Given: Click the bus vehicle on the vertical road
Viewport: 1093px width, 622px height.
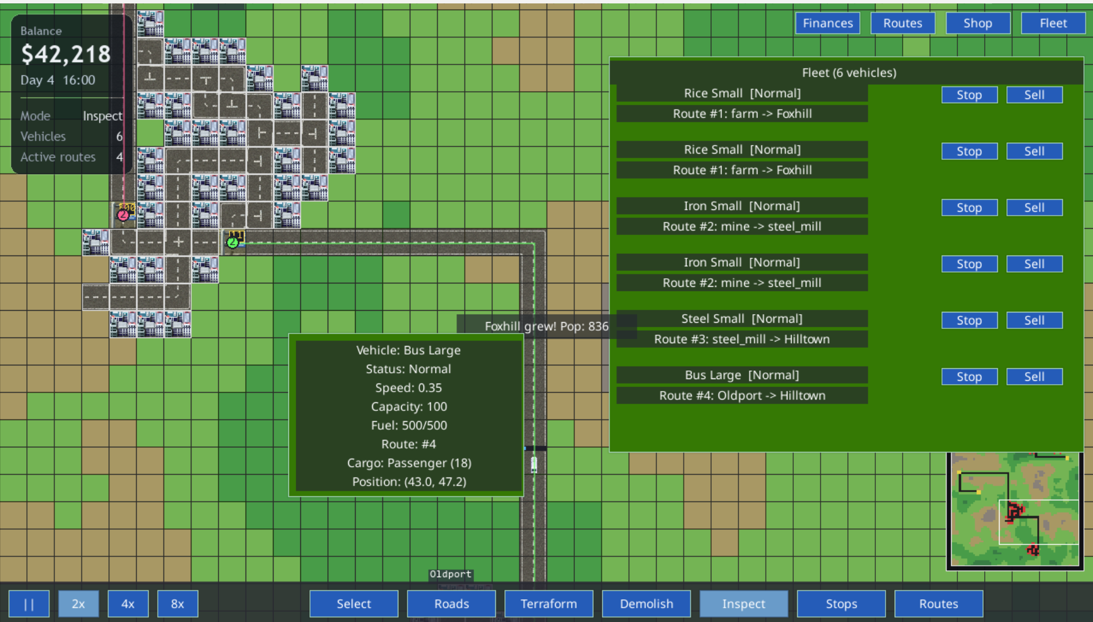Looking at the screenshot, I should tap(534, 464).
